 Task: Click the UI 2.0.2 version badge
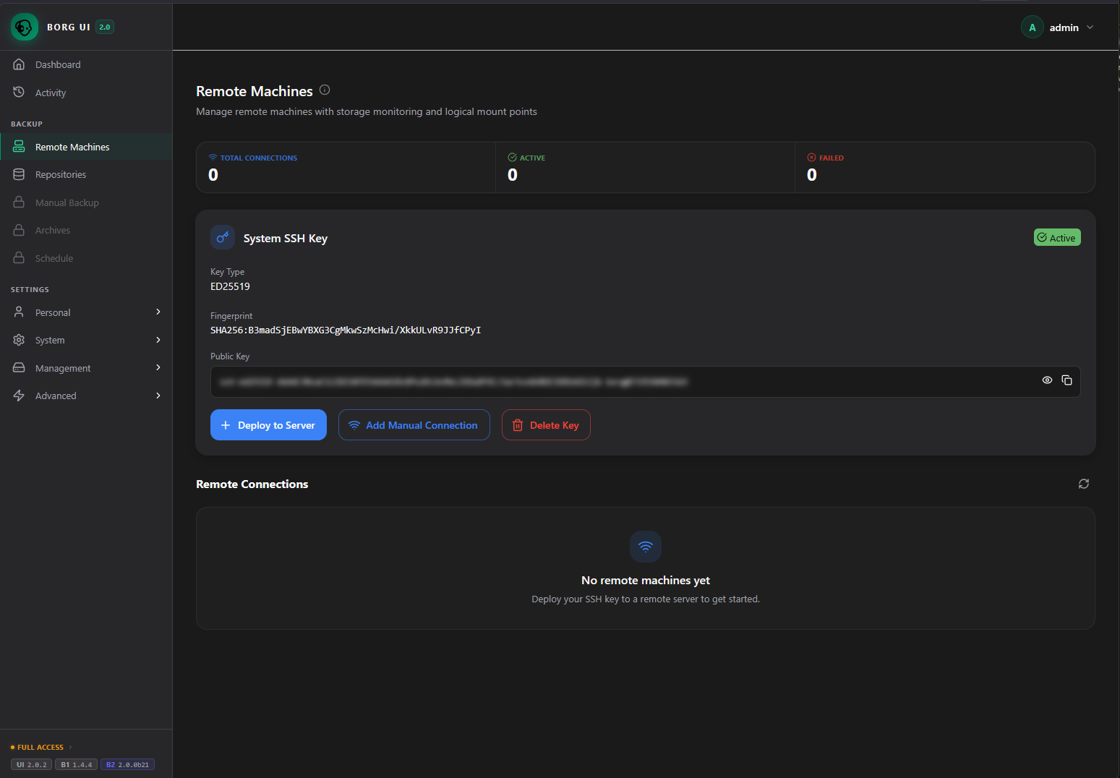pyautogui.click(x=31, y=765)
